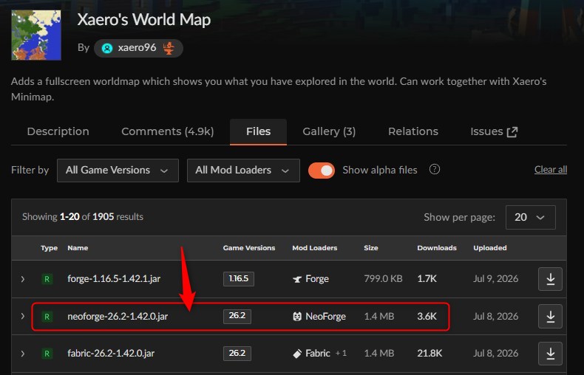Click the NeoForge loader icon
This screenshot has height=375, width=584.
coord(297,317)
